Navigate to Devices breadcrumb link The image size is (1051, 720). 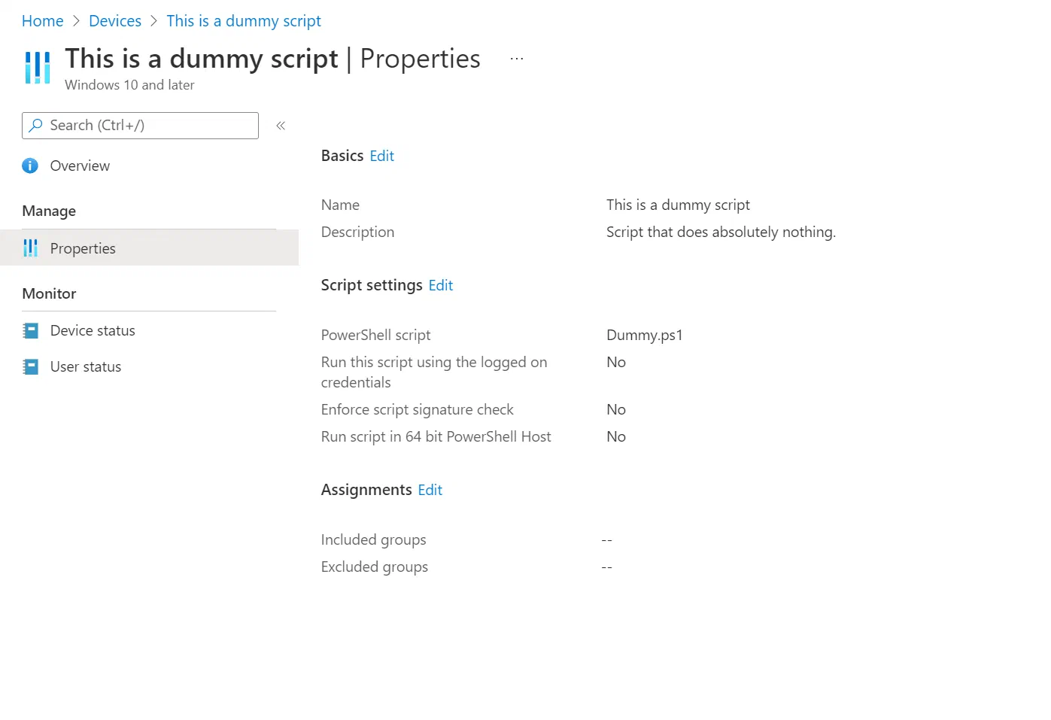click(x=115, y=21)
